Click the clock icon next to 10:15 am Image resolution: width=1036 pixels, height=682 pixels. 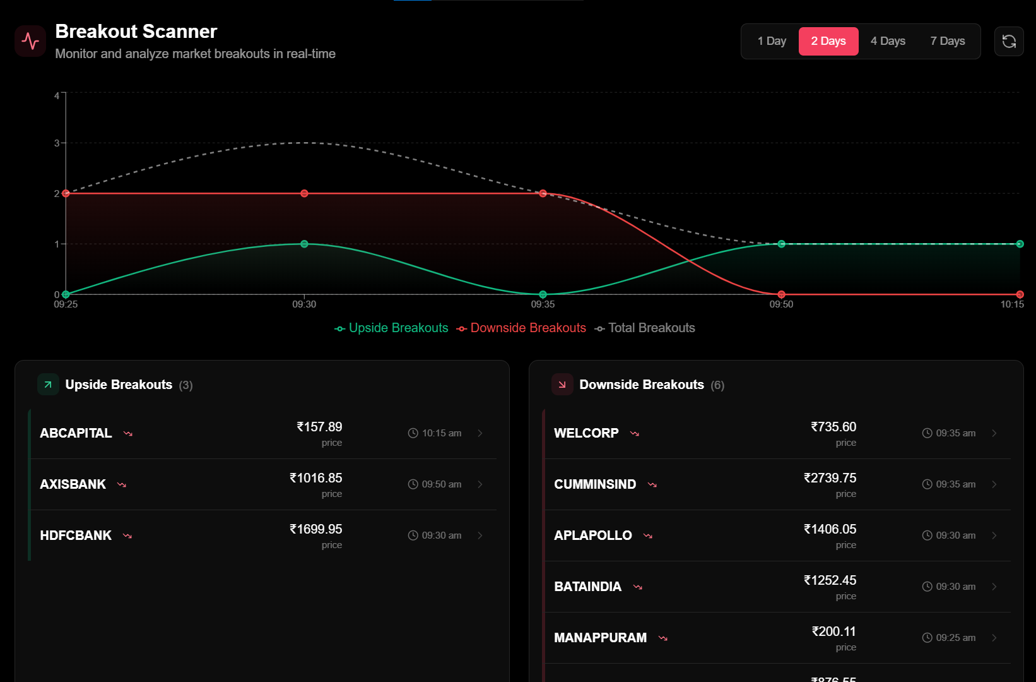pos(413,433)
